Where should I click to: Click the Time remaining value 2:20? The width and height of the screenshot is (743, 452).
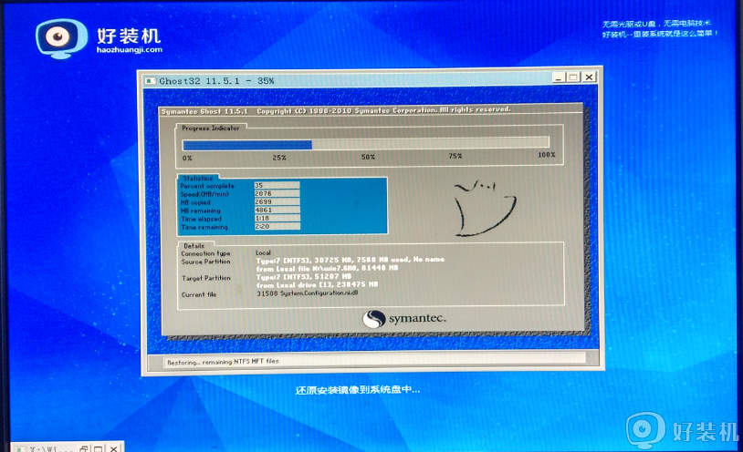pyautogui.click(x=277, y=226)
